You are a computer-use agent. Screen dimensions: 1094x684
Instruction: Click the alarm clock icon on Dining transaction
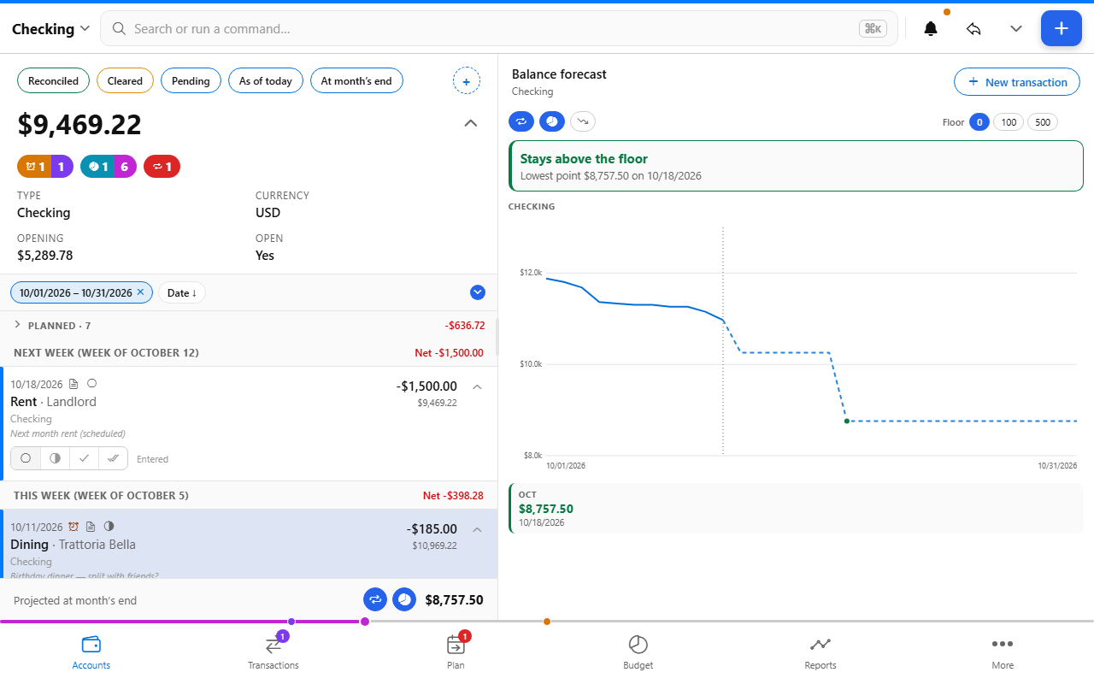pyautogui.click(x=74, y=527)
